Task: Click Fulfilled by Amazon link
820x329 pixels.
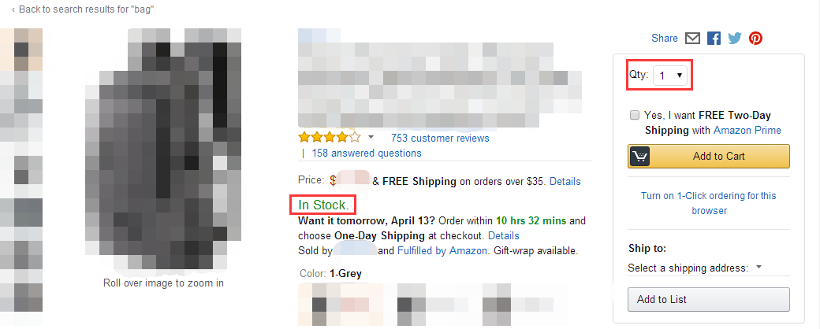Action: tap(442, 251)
